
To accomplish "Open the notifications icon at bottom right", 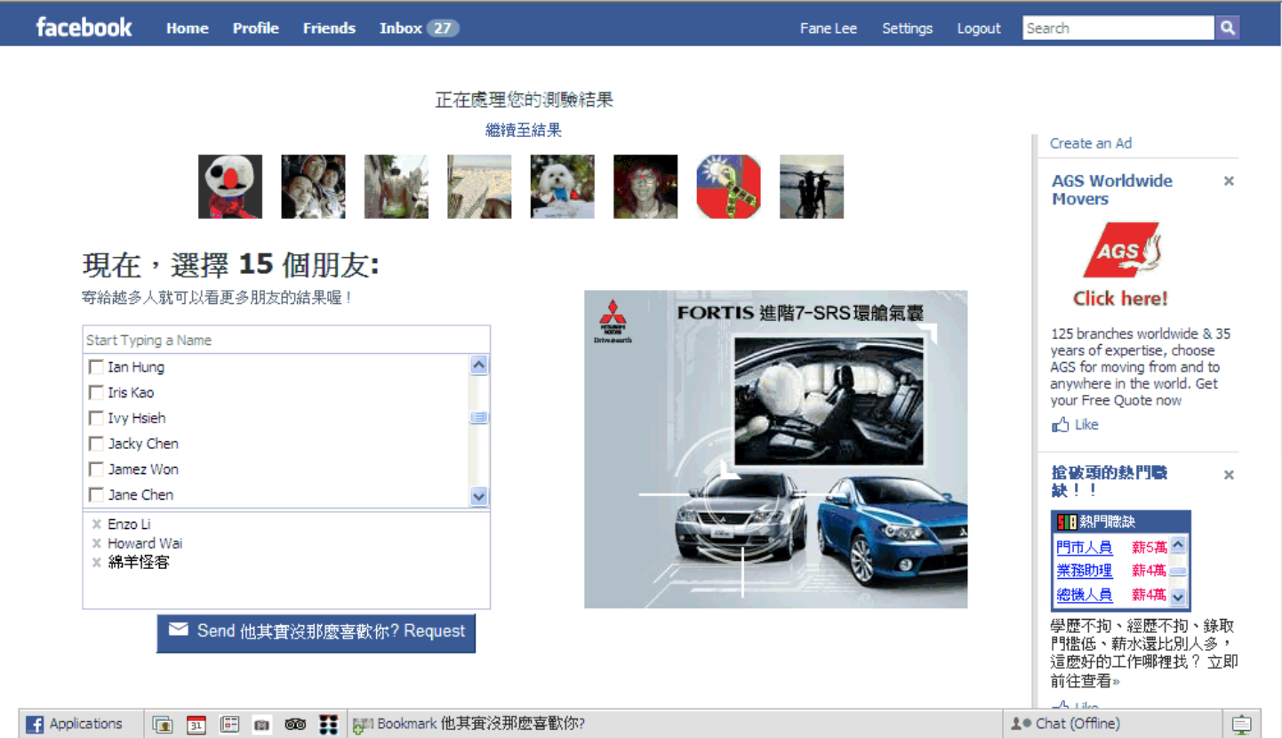I will tap(1242, 725).
